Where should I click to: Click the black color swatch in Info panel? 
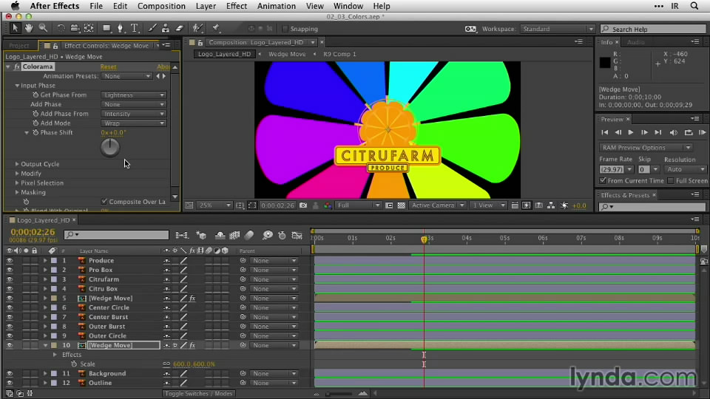pyautogui.click(x=604, y=63)
